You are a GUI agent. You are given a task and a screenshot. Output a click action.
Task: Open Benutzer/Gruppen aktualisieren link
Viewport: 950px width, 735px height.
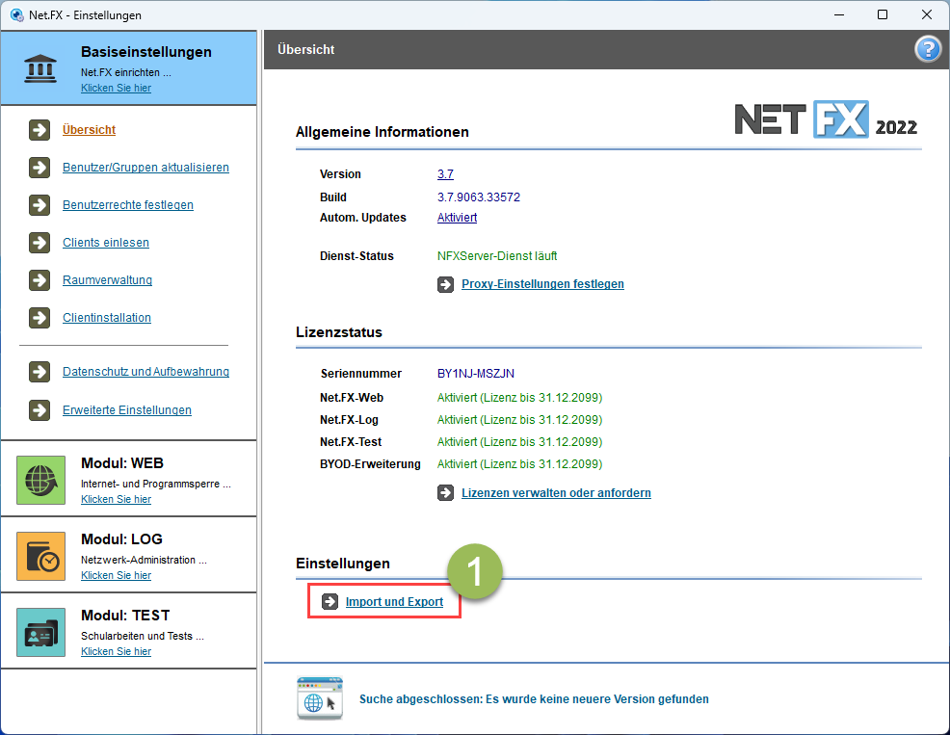pos(145,168)
